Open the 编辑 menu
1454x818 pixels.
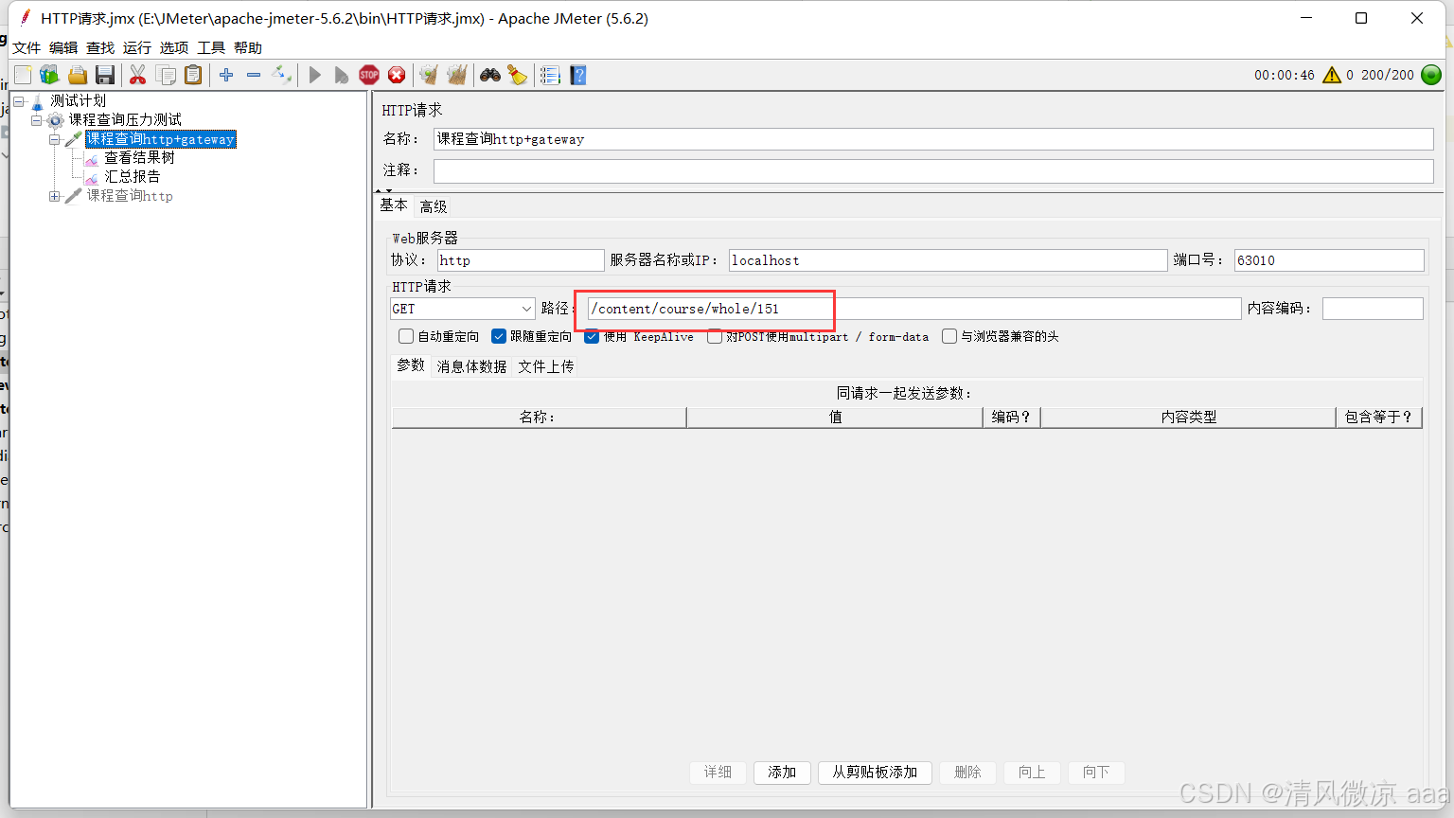(63, 48)
